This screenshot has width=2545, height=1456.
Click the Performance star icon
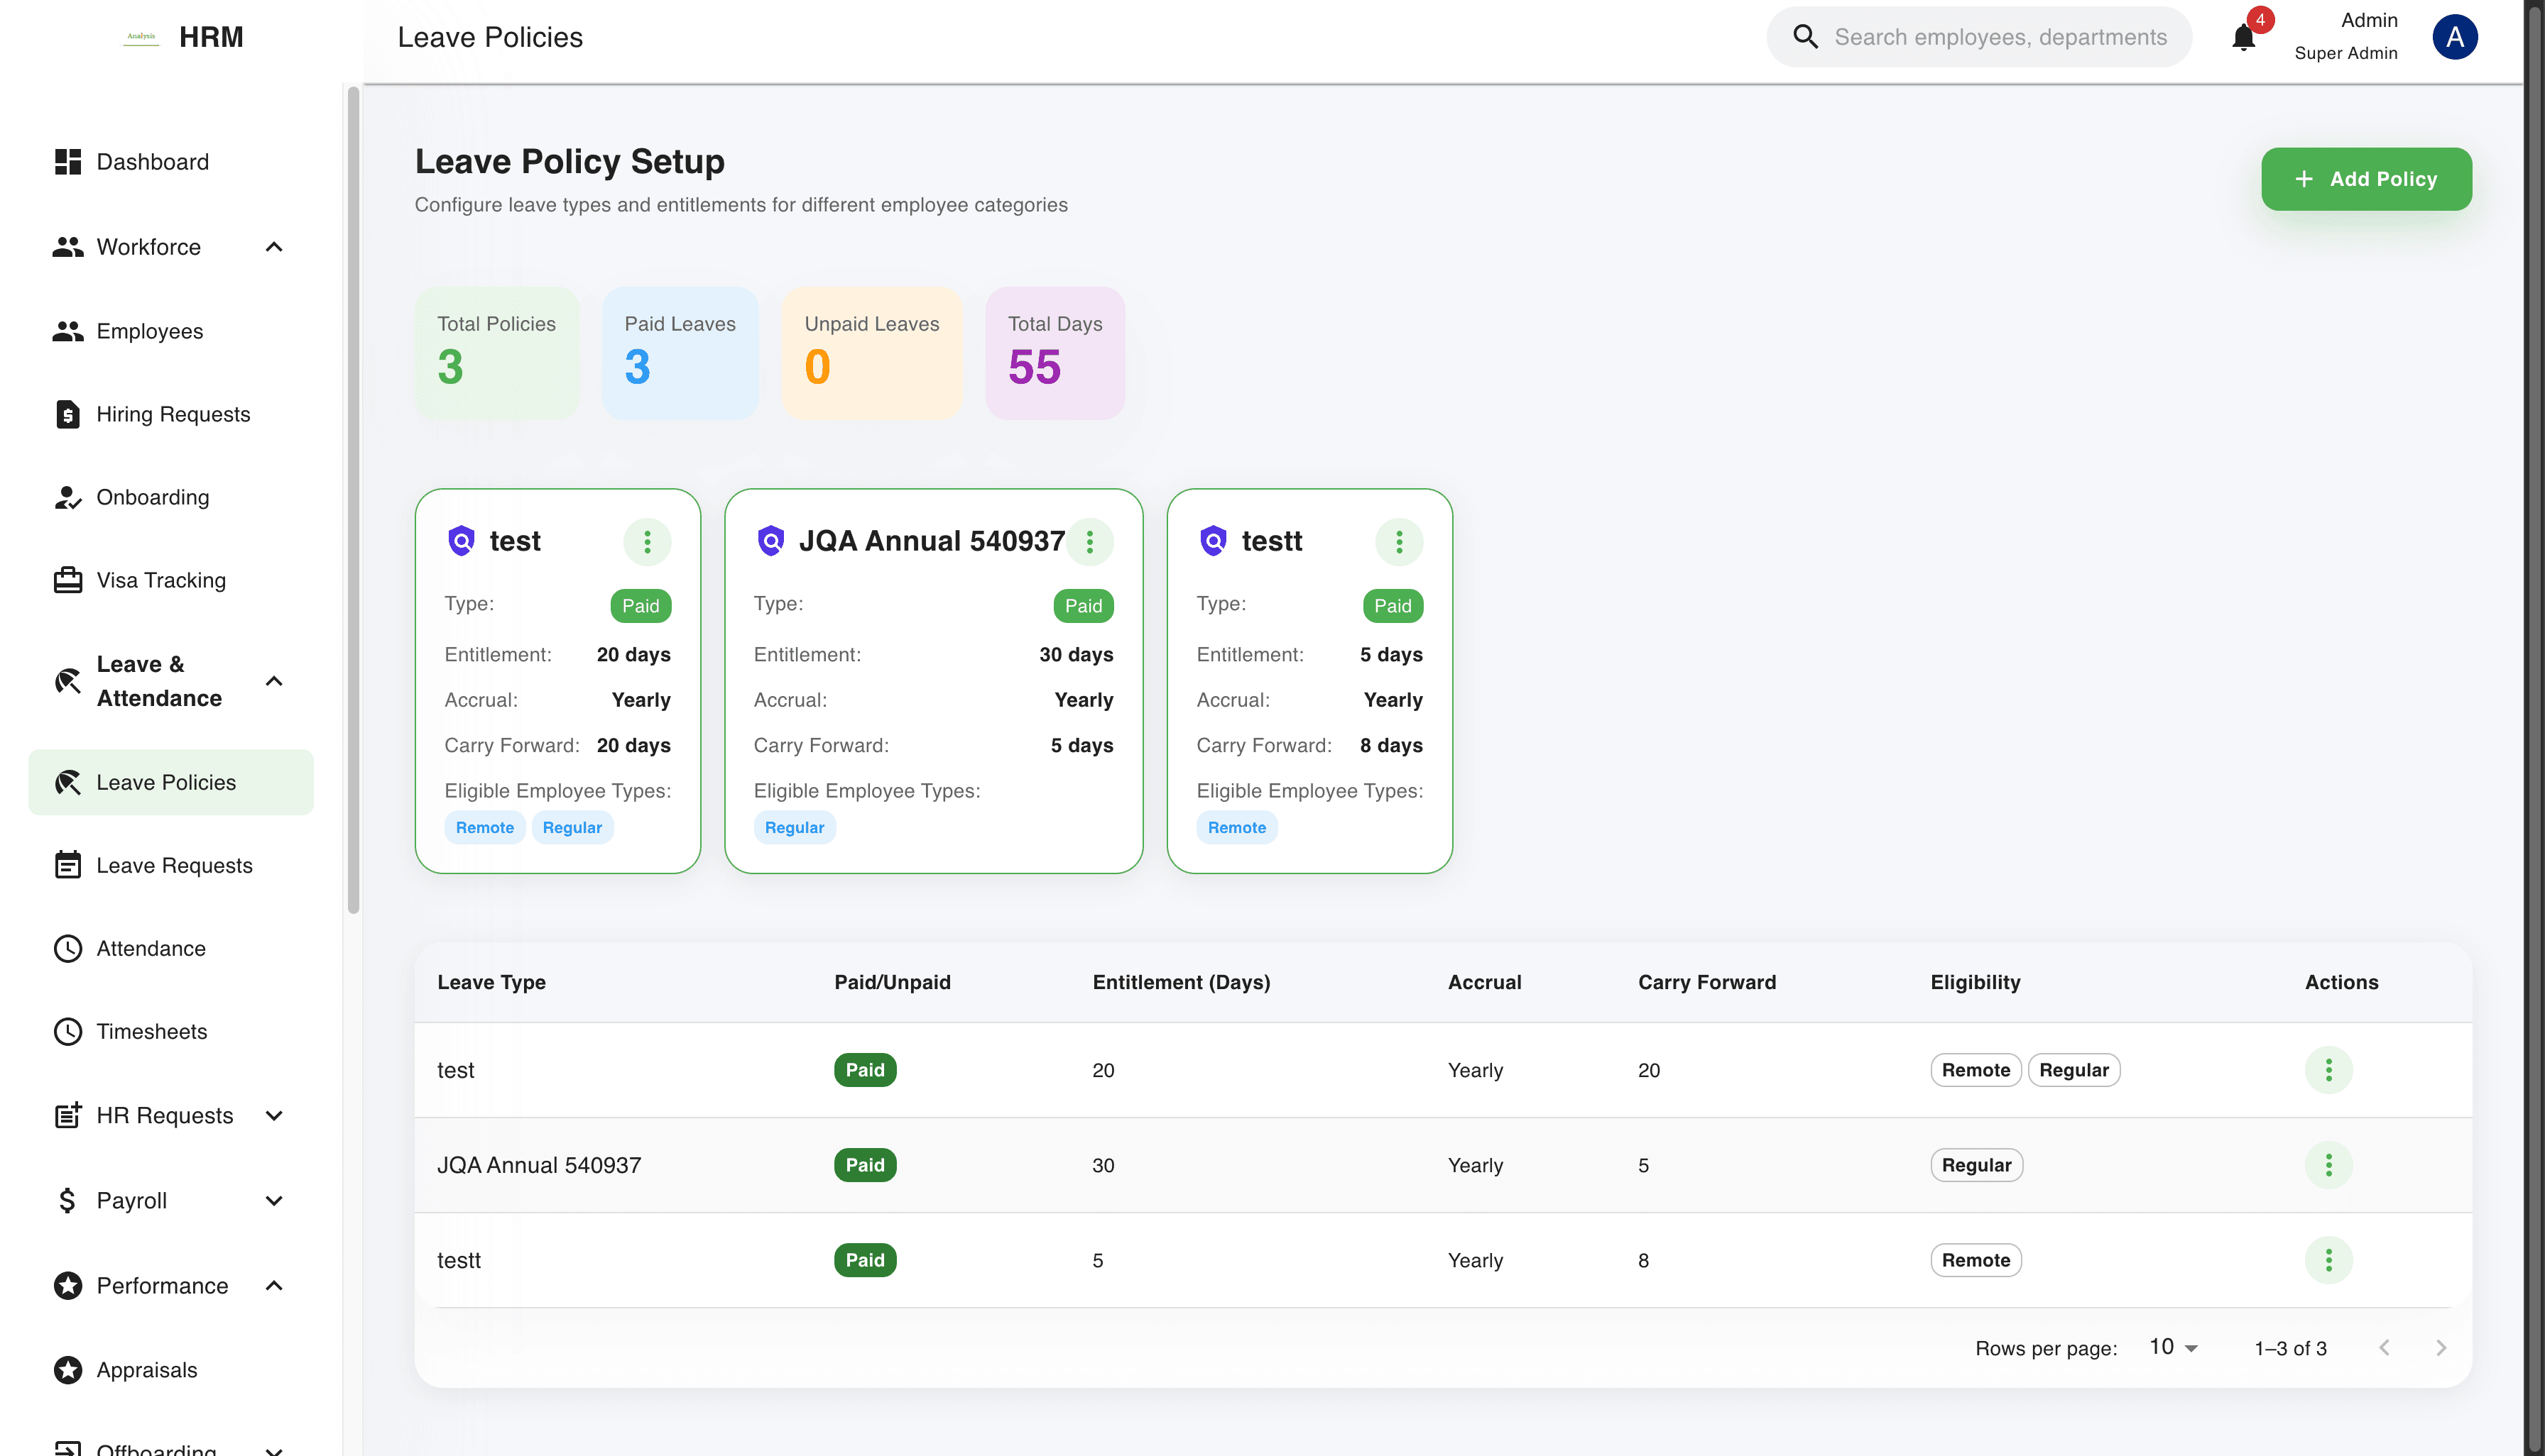tap(67, 1285)
